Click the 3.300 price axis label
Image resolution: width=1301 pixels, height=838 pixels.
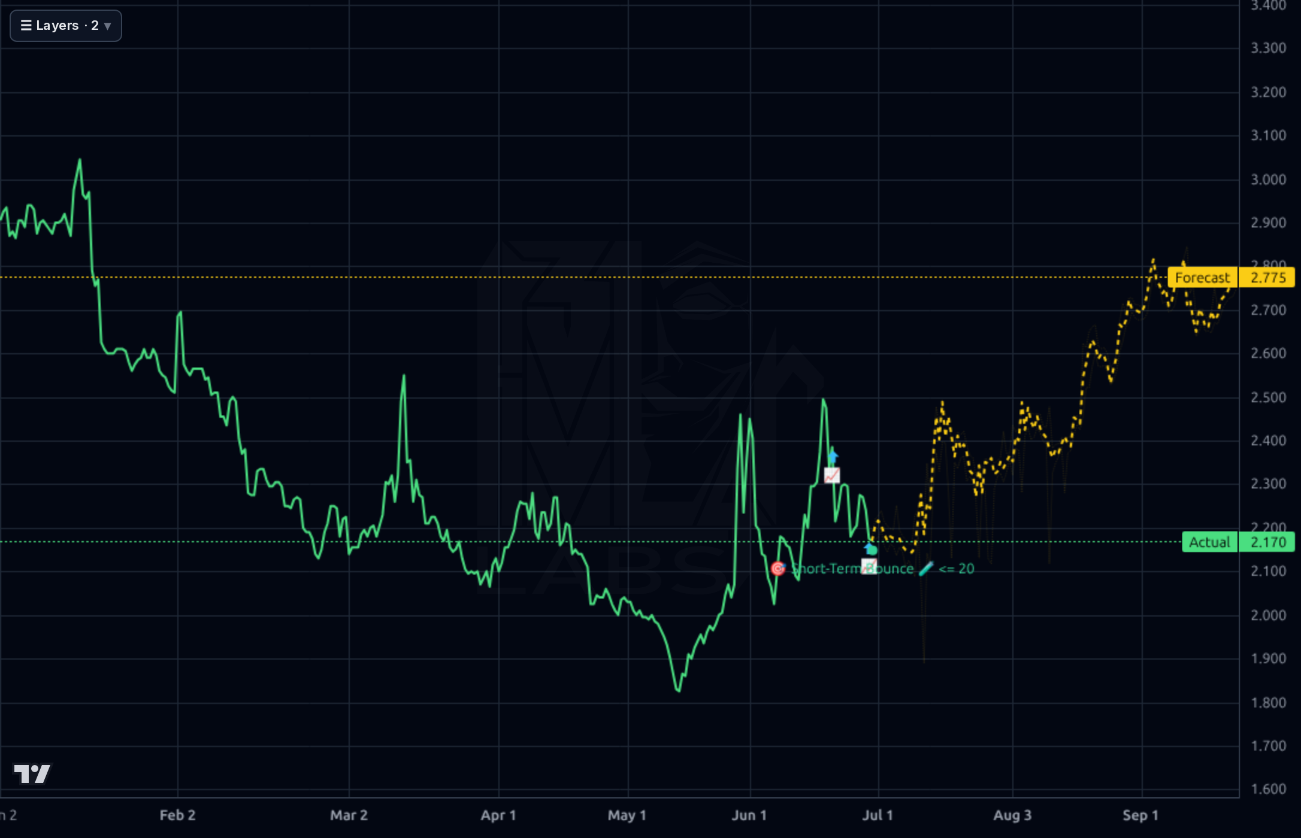tap(1269, 48)
